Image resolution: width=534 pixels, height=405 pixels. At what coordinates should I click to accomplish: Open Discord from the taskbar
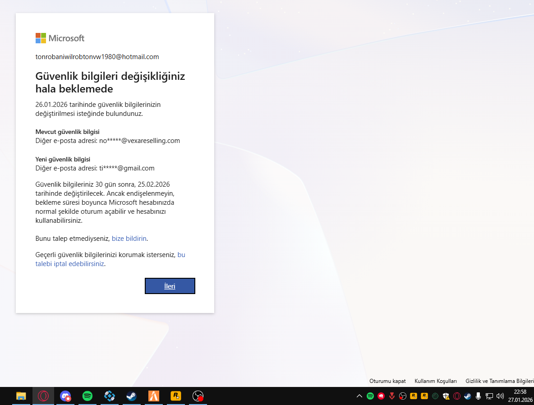pos(65,396)
